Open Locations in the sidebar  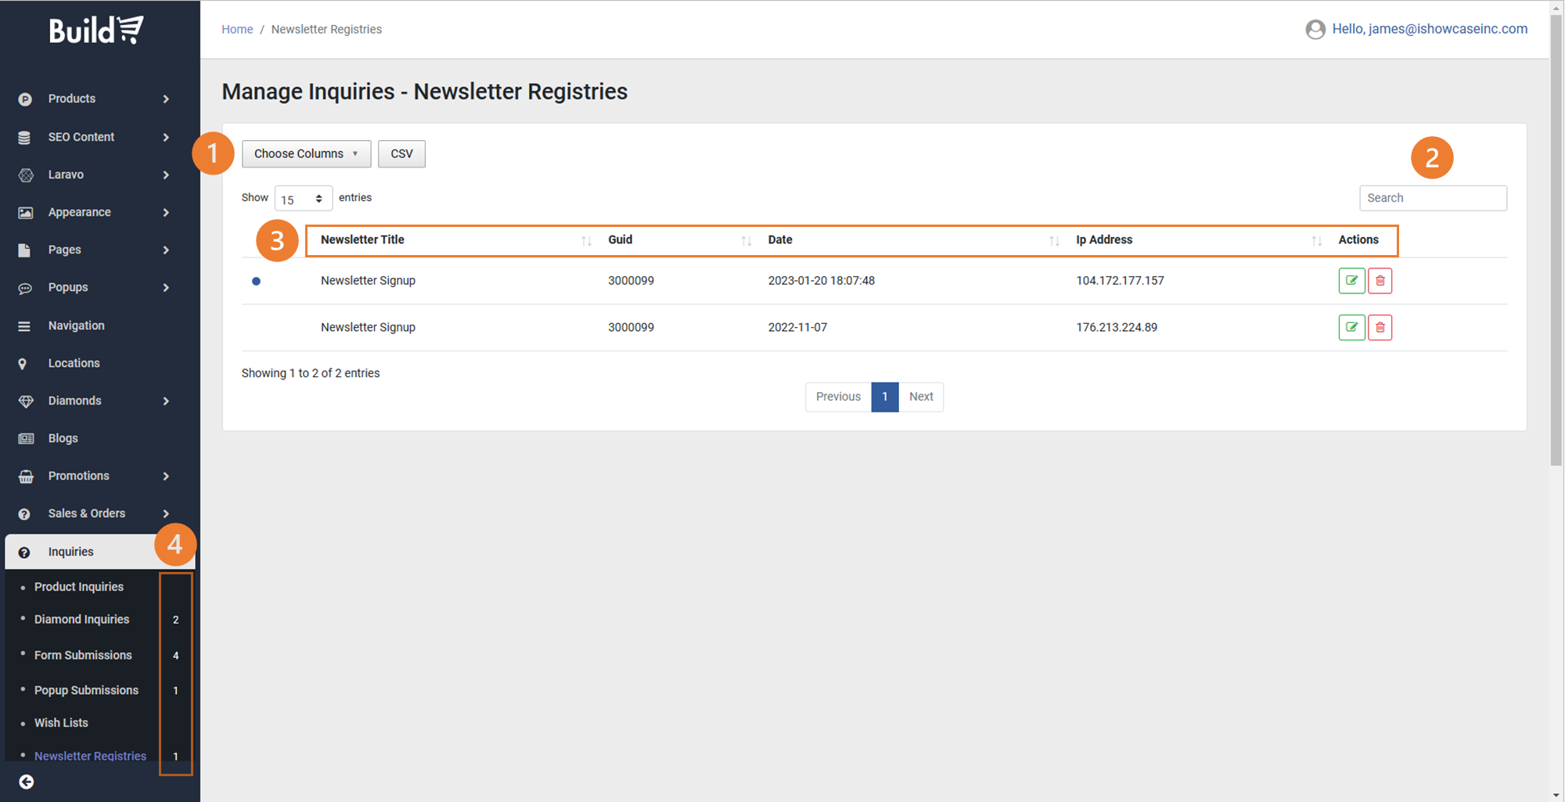point(74,363)
